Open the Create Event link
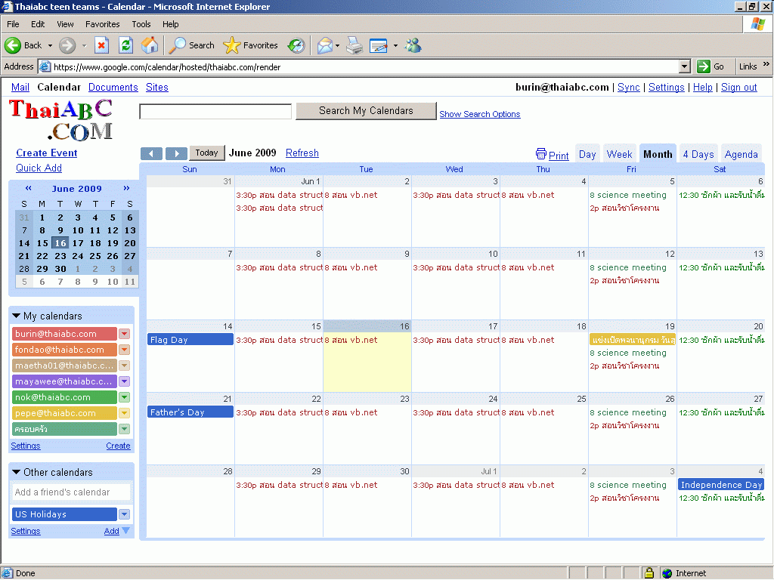Viewport: 774px width, 580px height. pyautogui.click(x=47, y=153)
